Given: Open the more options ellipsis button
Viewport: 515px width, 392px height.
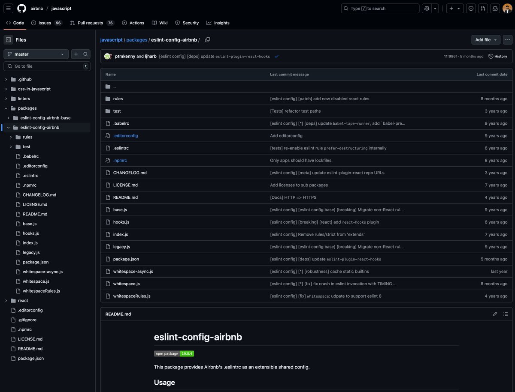Looking at the screenshot, I should [x=508, y=40].
